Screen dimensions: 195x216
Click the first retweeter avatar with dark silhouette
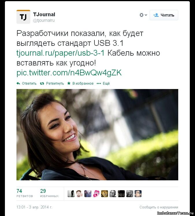pyautogui.click(x=71, y=194)
